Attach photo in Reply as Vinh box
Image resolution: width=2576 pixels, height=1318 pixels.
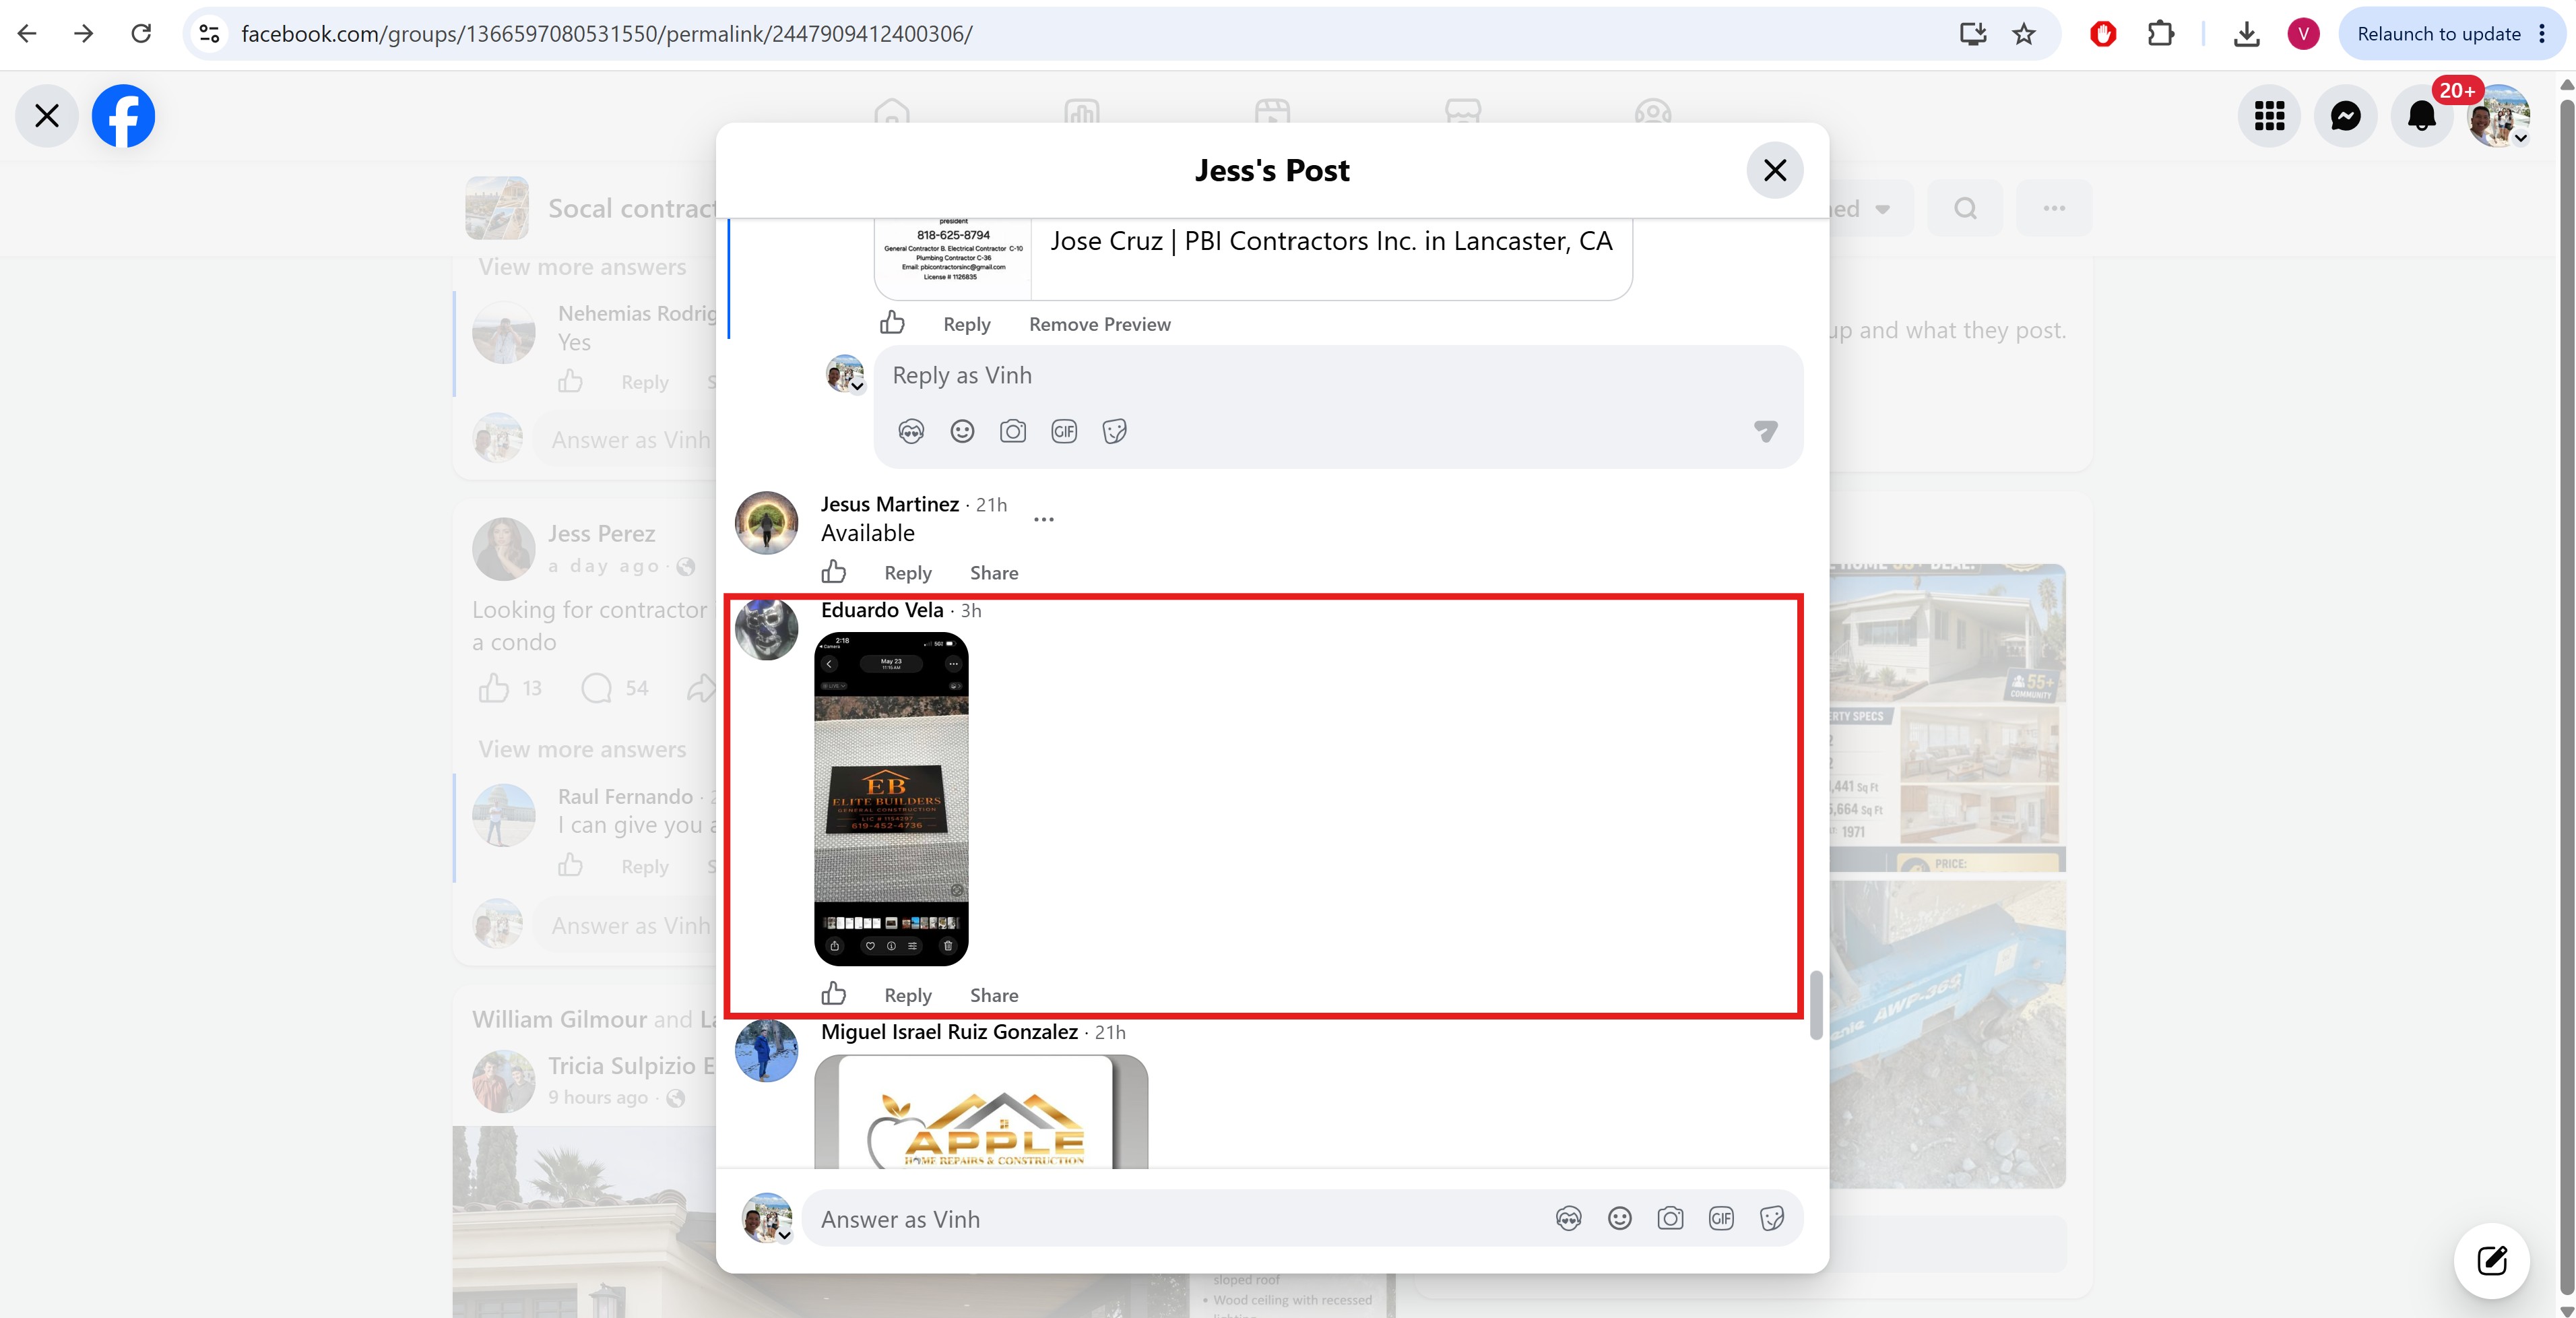point(1013,431)
